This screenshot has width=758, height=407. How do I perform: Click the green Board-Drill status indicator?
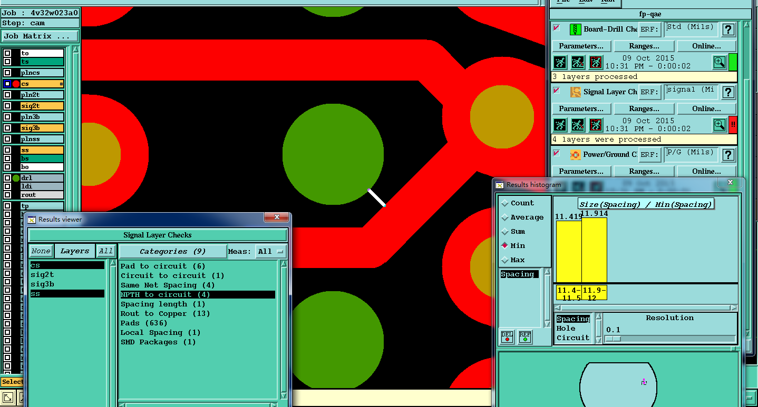pos(733,62)
